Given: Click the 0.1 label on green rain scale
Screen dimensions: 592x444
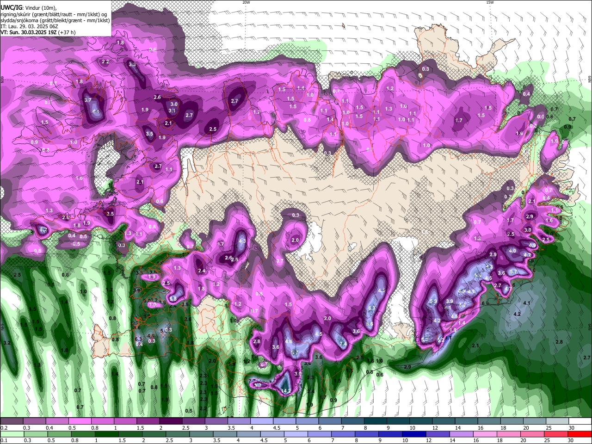Looking at the screenshot, I should click(x=4, y=441).
